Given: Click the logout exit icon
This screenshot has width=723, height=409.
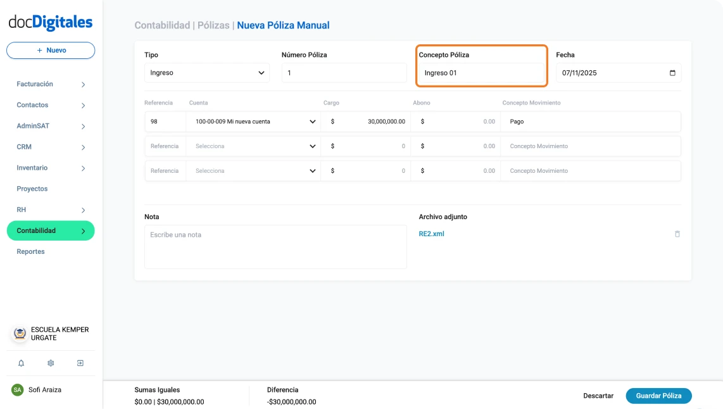Looking at the screenshot, I should coord(80,363).
